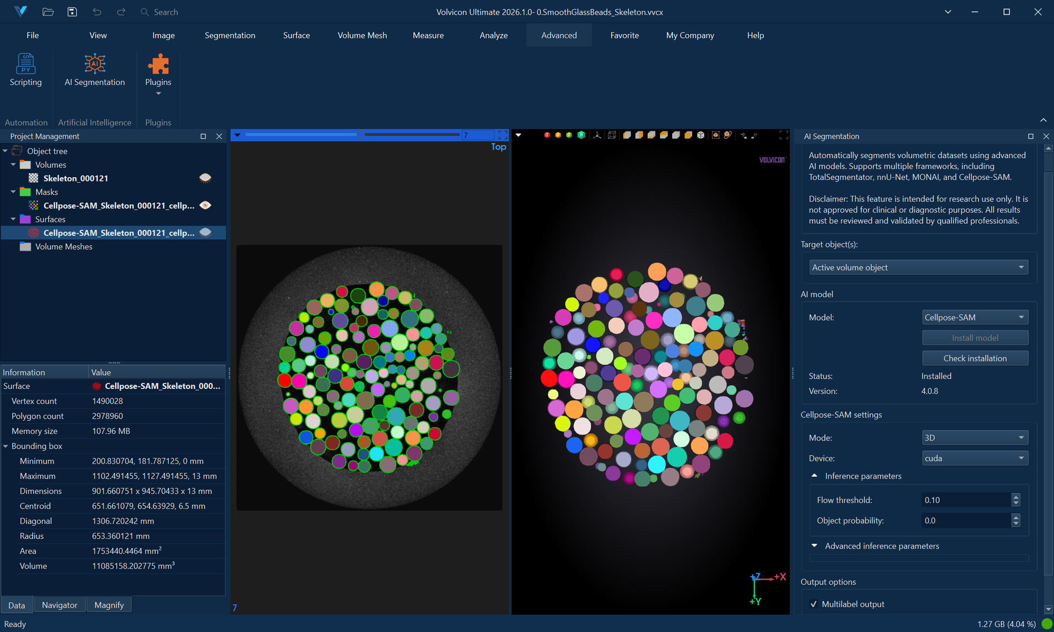
Task: Click the camera undo icon in the viewport toolbar
Action: [x=743, y=137]
